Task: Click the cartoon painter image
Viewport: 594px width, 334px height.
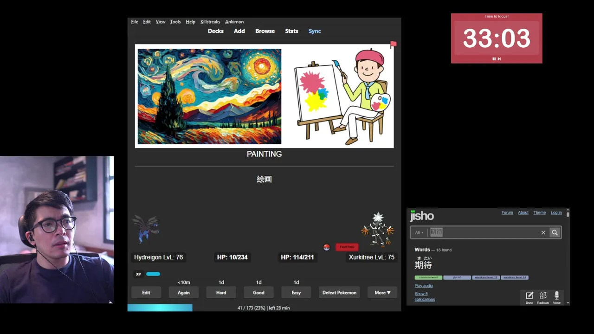Action: (x=342, y=96)
